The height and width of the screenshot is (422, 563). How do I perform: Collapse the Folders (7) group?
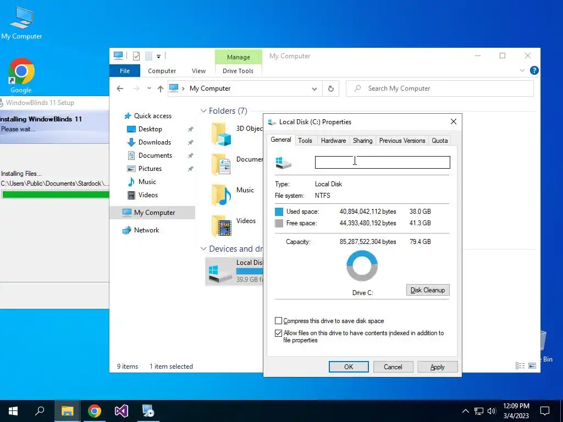click(203, 111)
